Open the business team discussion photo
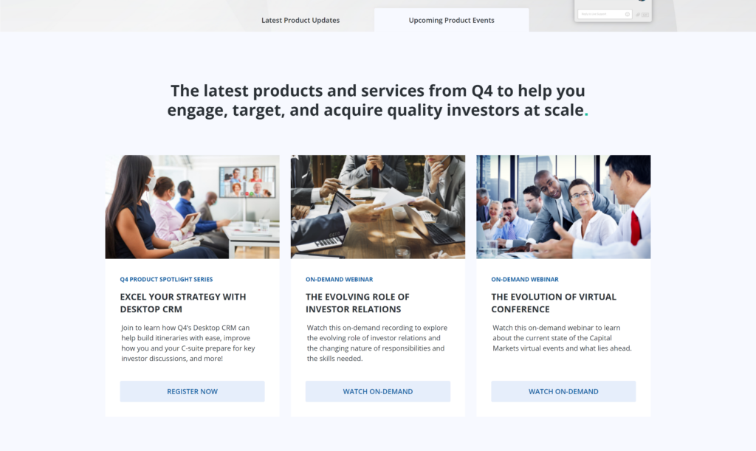The width and height of the screenshot is (756, 451). point(563,207)
